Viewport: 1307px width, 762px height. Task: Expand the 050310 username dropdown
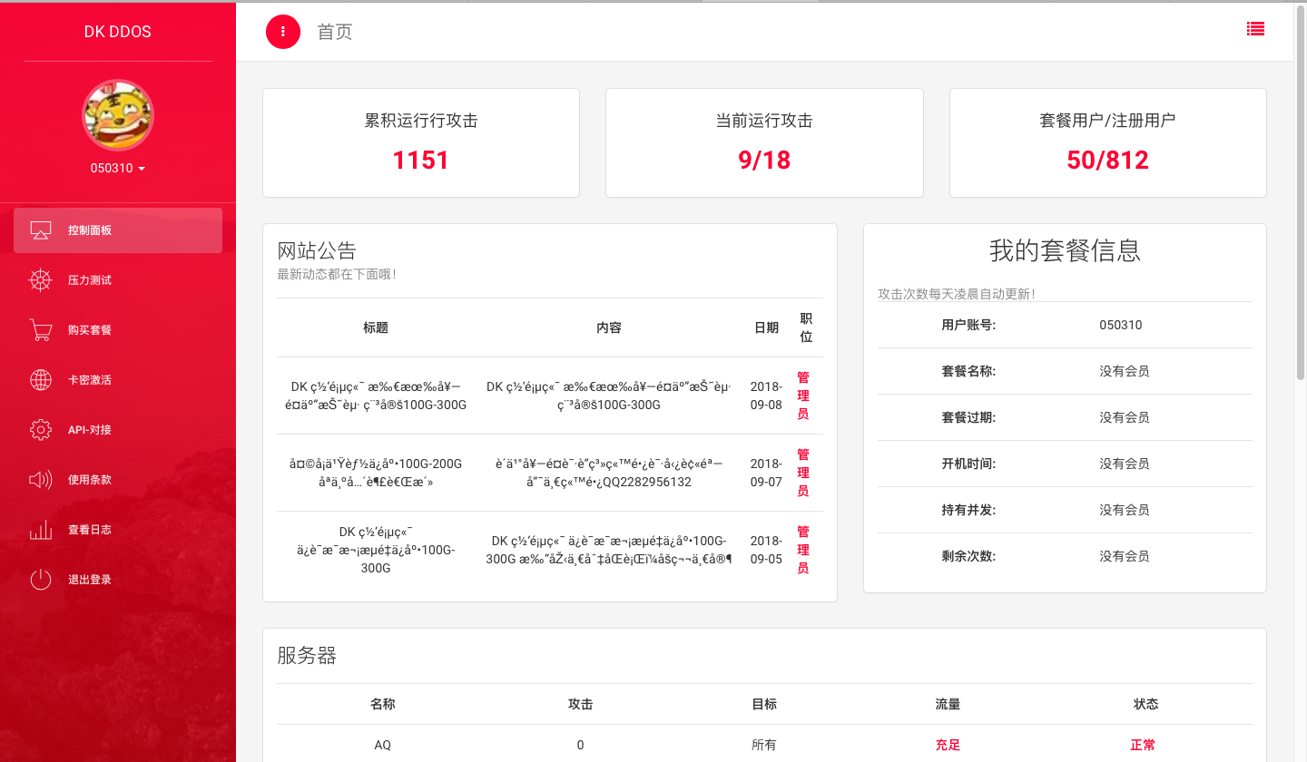pos(118,169)
